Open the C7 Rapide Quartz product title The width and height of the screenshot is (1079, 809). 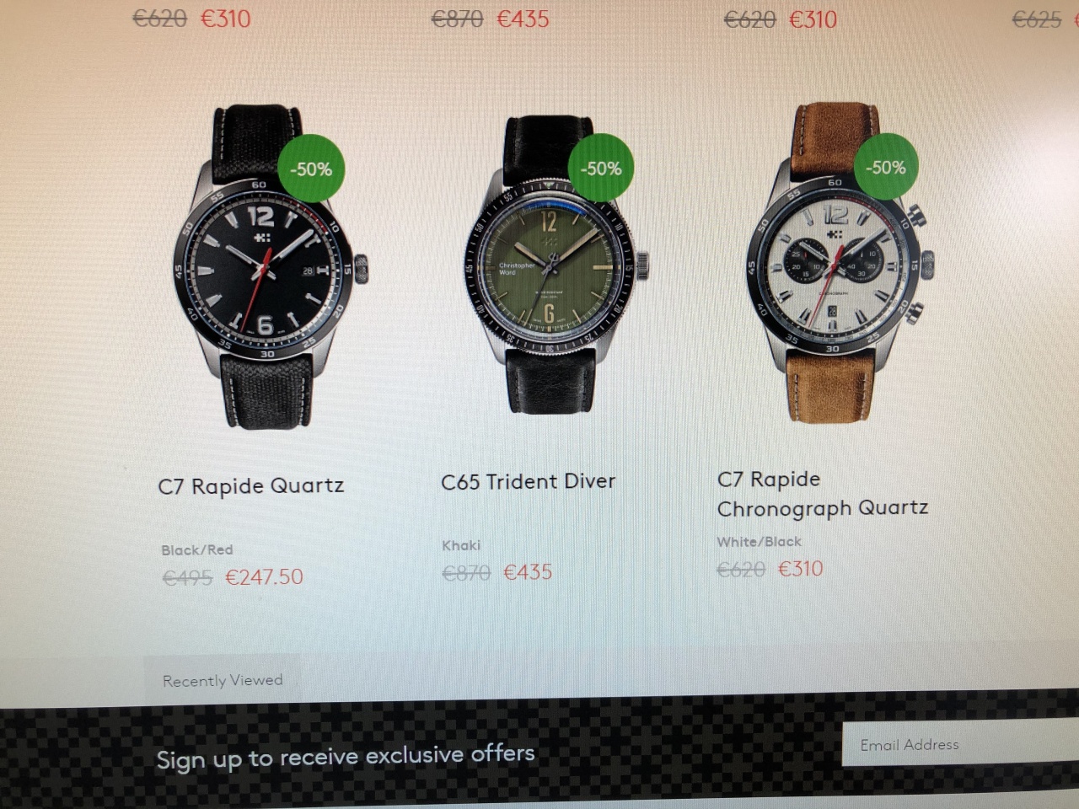pos(251,486)
